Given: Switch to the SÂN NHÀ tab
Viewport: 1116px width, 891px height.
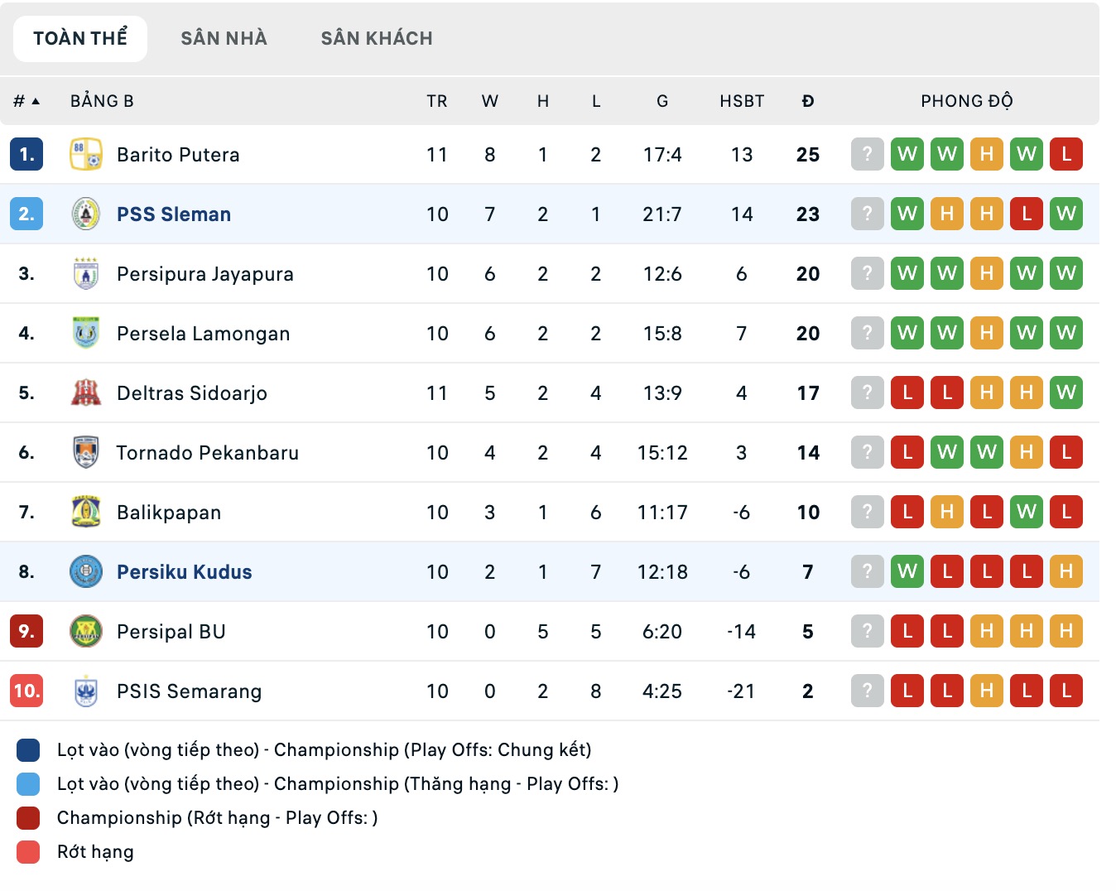Looking at the screenshot, I should (223, 37).
